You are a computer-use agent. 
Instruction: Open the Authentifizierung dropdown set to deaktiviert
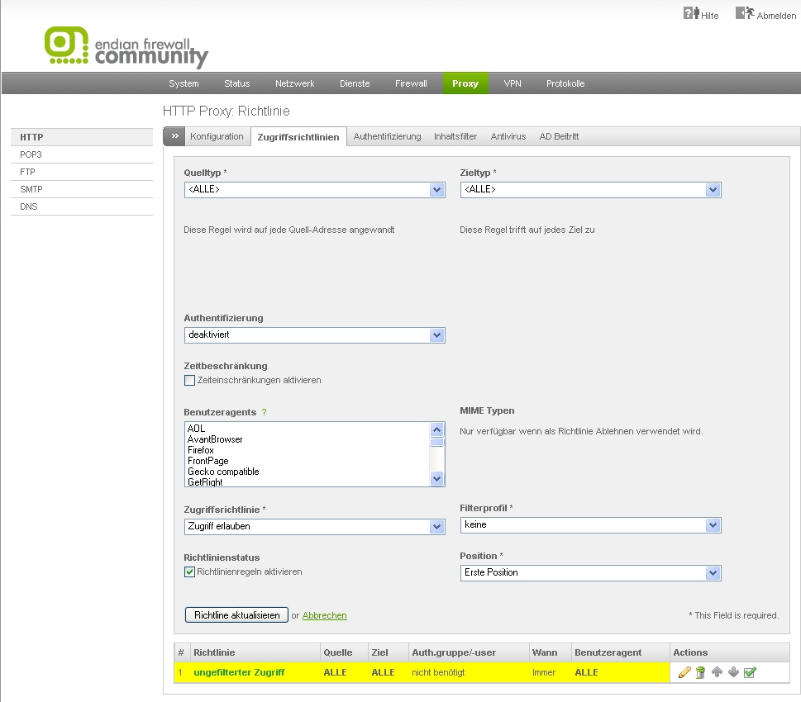point(314,335)
